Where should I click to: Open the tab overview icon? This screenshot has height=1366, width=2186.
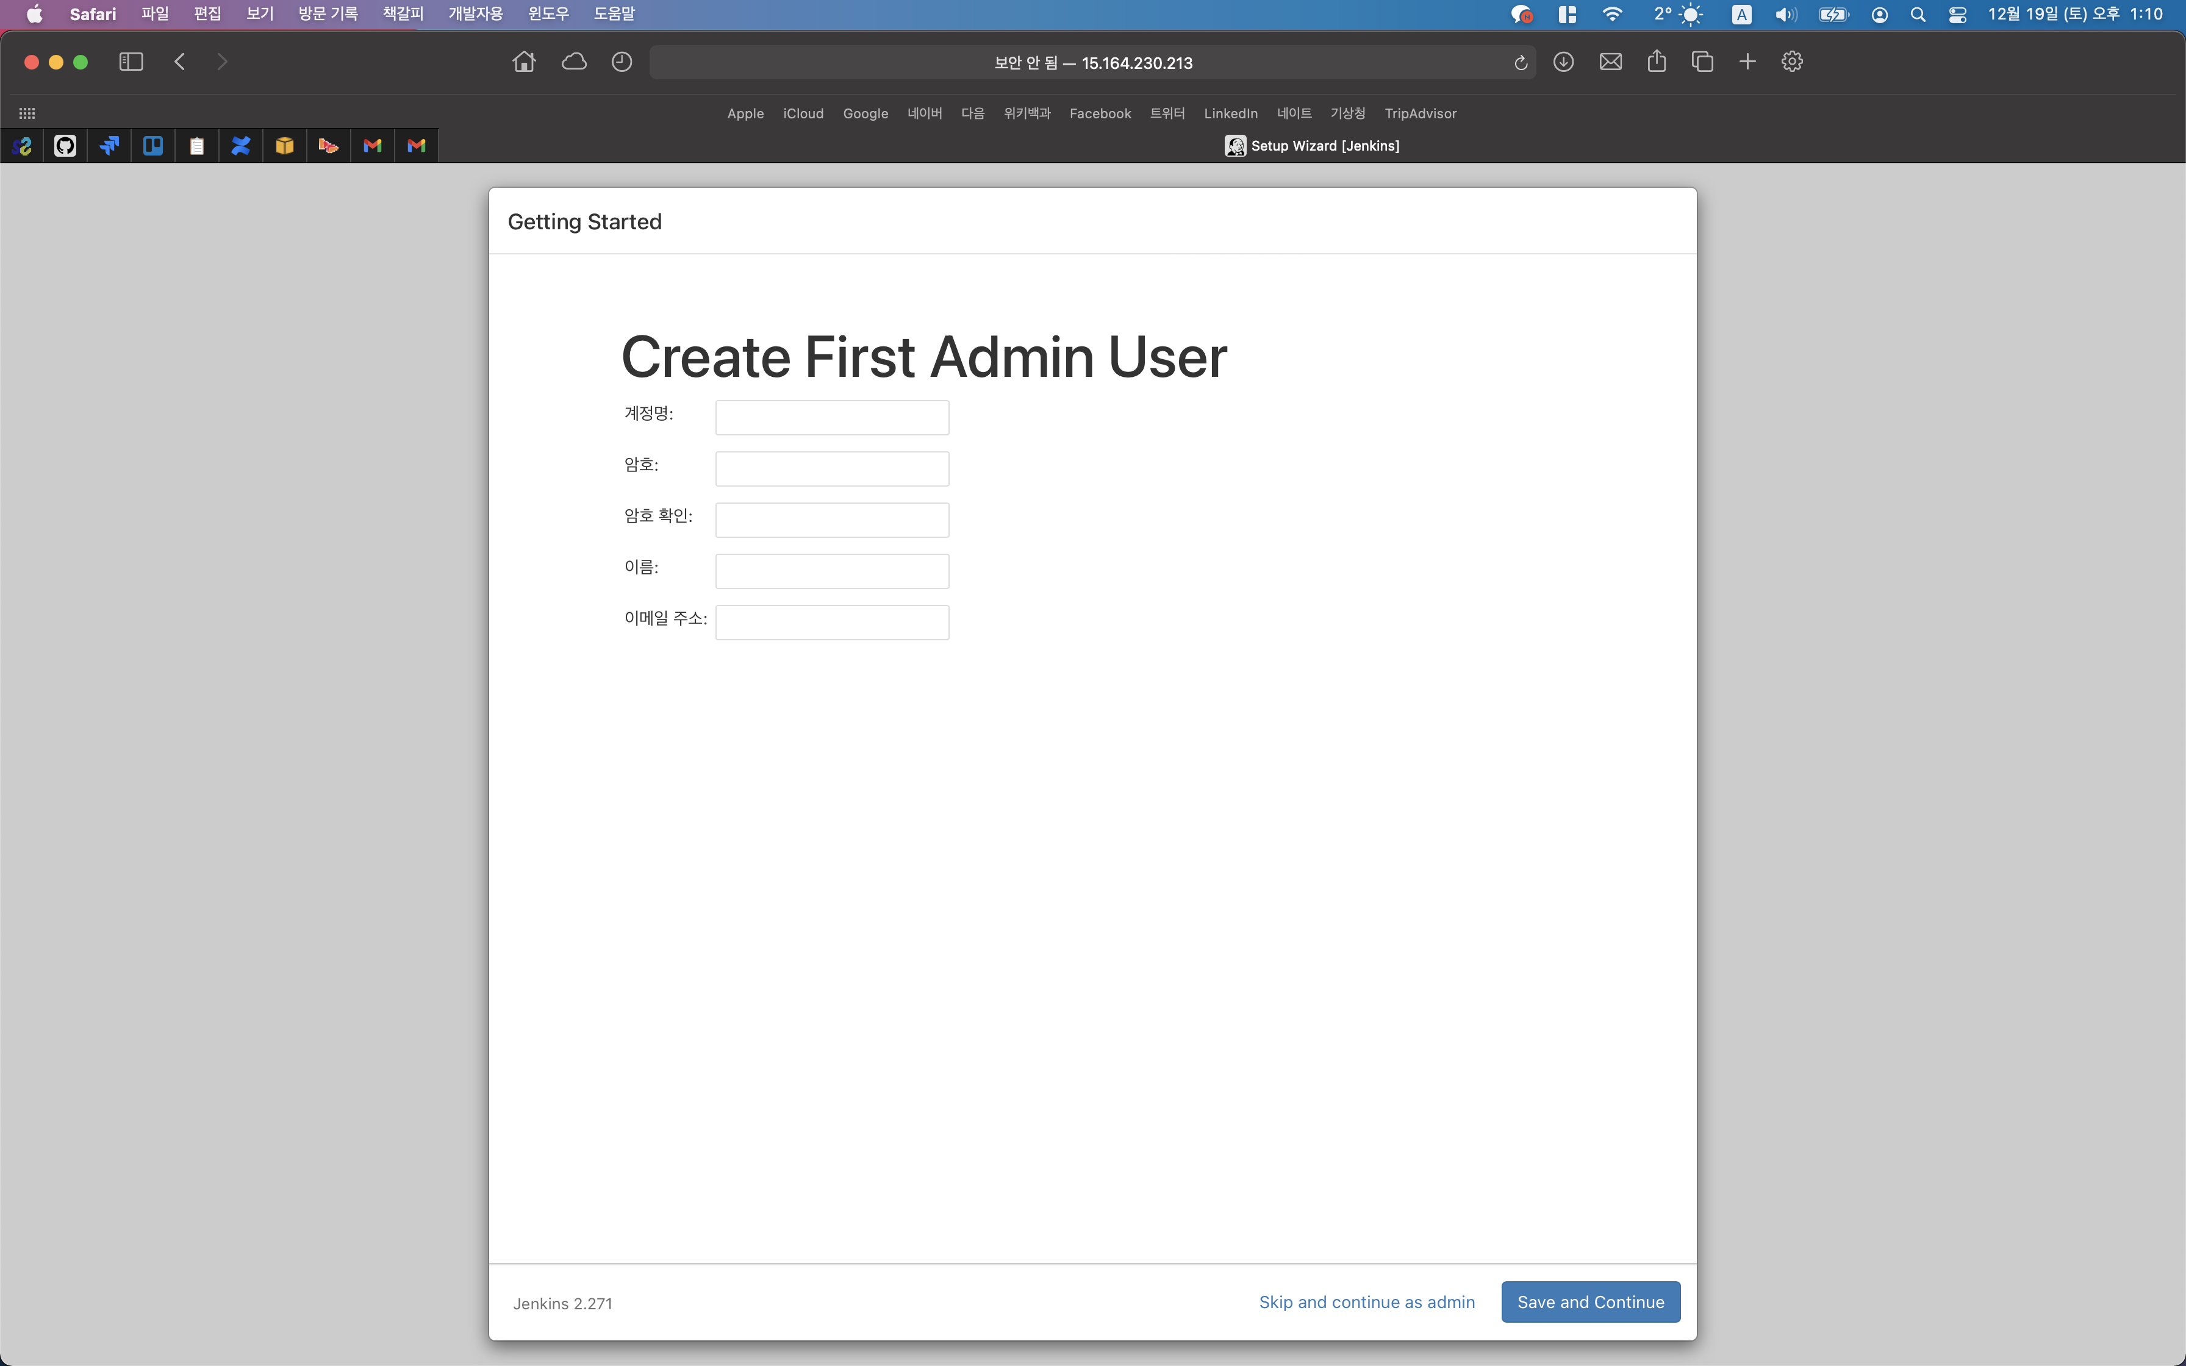click(1702, 62)
